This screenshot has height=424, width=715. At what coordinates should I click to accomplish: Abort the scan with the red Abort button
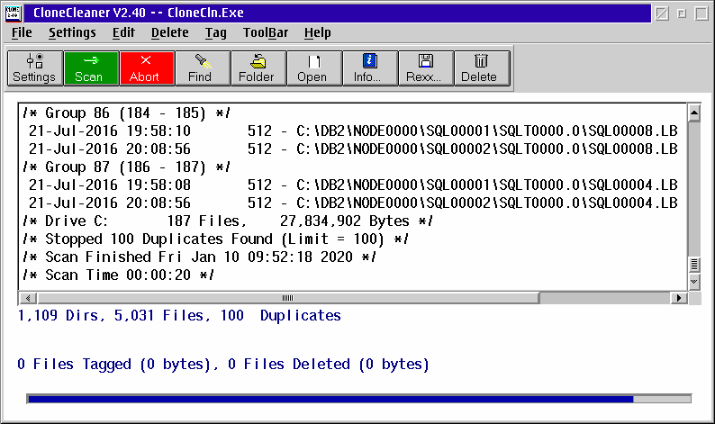tap(147, 68)
